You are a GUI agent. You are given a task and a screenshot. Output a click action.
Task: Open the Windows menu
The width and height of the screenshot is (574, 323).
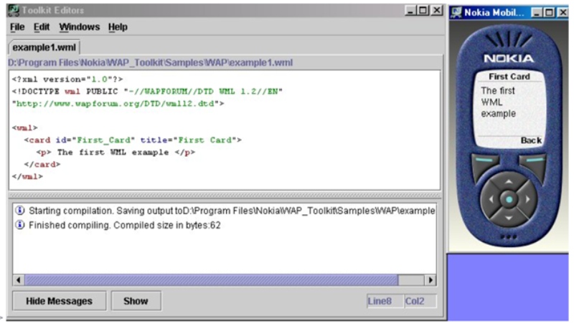point(79,27)
